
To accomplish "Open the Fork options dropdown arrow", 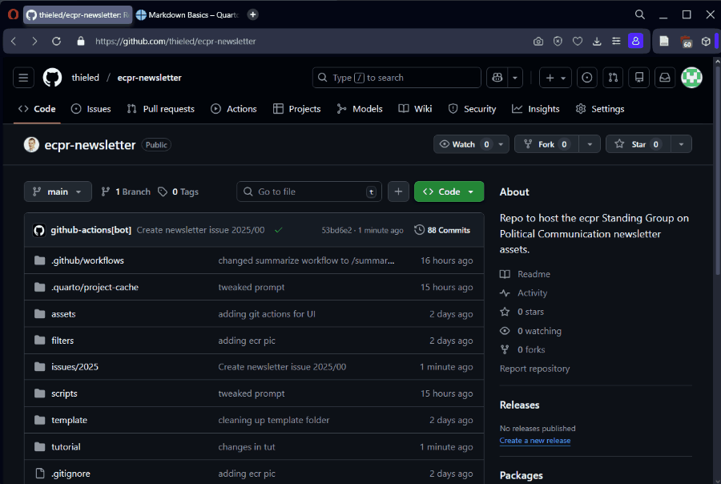I will [x=590, y=144].
